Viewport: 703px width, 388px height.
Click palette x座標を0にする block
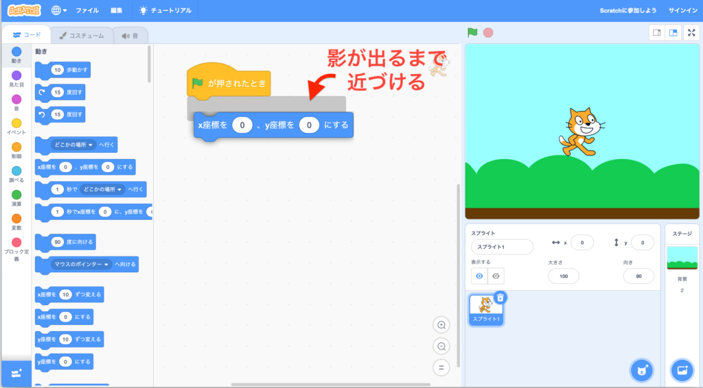(64, 317)
